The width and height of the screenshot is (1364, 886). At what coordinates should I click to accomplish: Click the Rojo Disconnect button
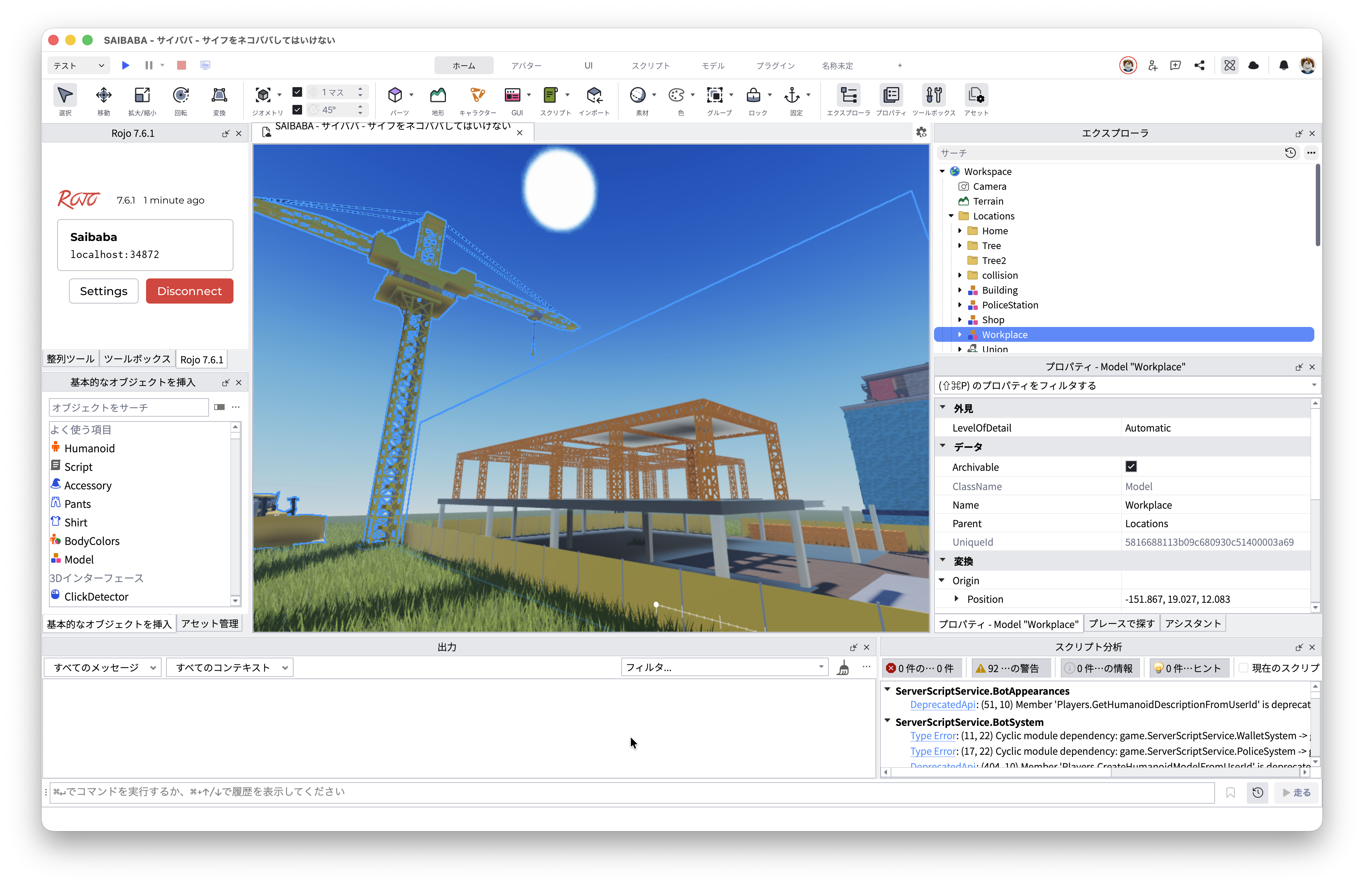[x=189, y=291]
